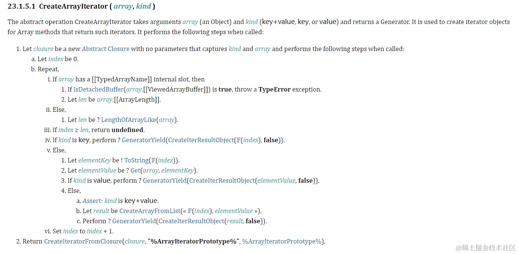Open the Get operation link
The image size is (518, 254).
(135, 170)
